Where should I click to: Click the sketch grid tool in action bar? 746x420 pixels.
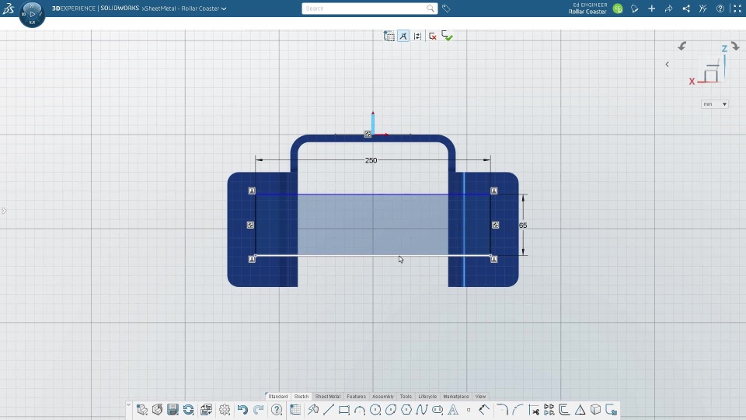[295, 410]
